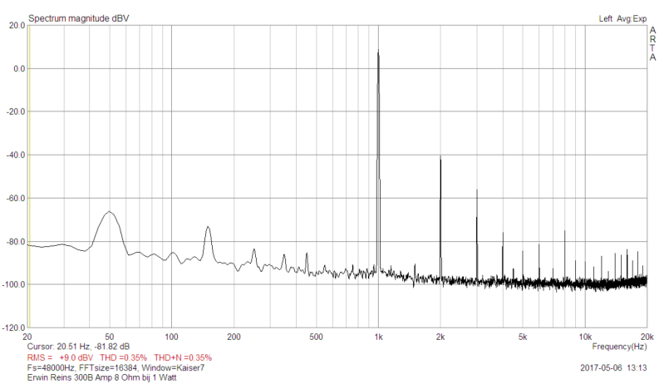Click the yellow cursor line at 20 Hz
This screenshot has height=389, width=664.
pyautogui.click(x=29, y=176)
